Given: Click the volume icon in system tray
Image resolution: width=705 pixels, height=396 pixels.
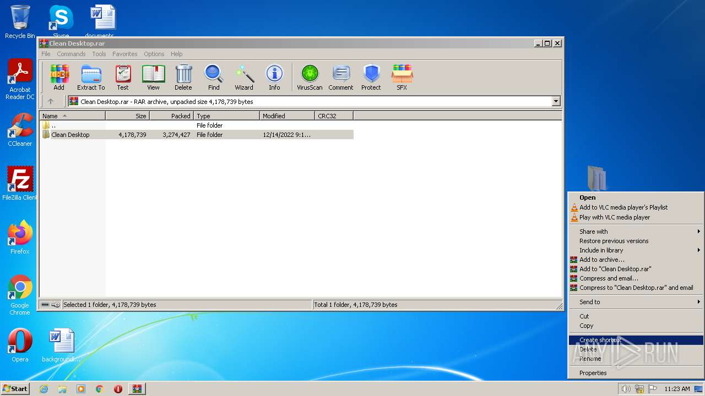Looking at the screenshot, I should pos(626,389).
